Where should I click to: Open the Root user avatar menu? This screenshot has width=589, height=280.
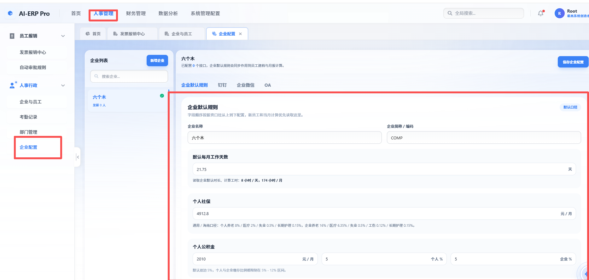click(x=559, y=13)
